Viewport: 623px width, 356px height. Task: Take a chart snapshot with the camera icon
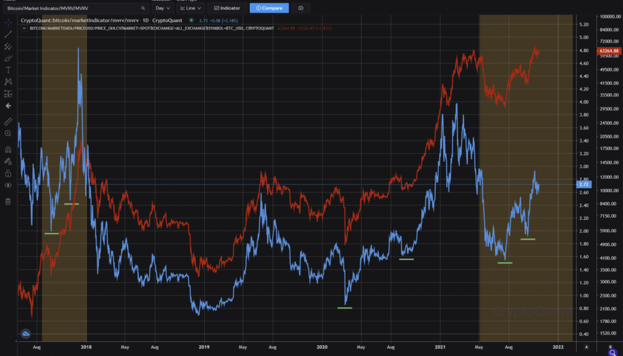click(x=300, y=8)
